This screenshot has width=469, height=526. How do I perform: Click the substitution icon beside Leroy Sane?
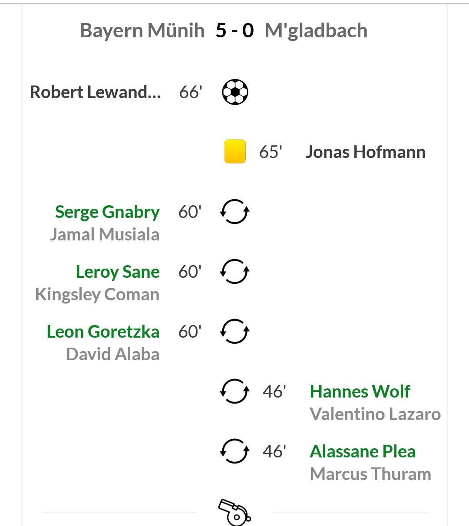[235, 272]
